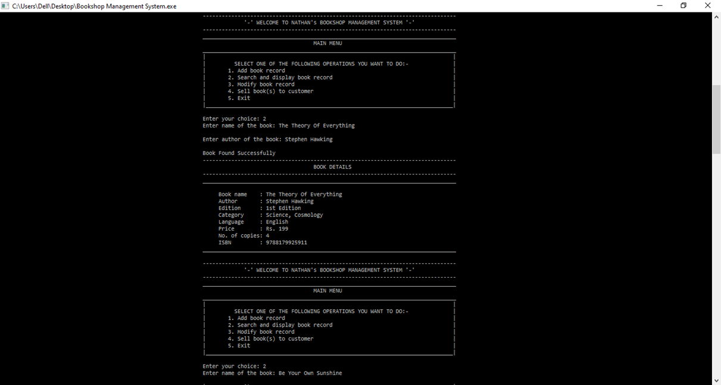The height and width of the screenshot is (385, 721).
Task: Click the "Book Found Successfully" message
Action: 239,153
